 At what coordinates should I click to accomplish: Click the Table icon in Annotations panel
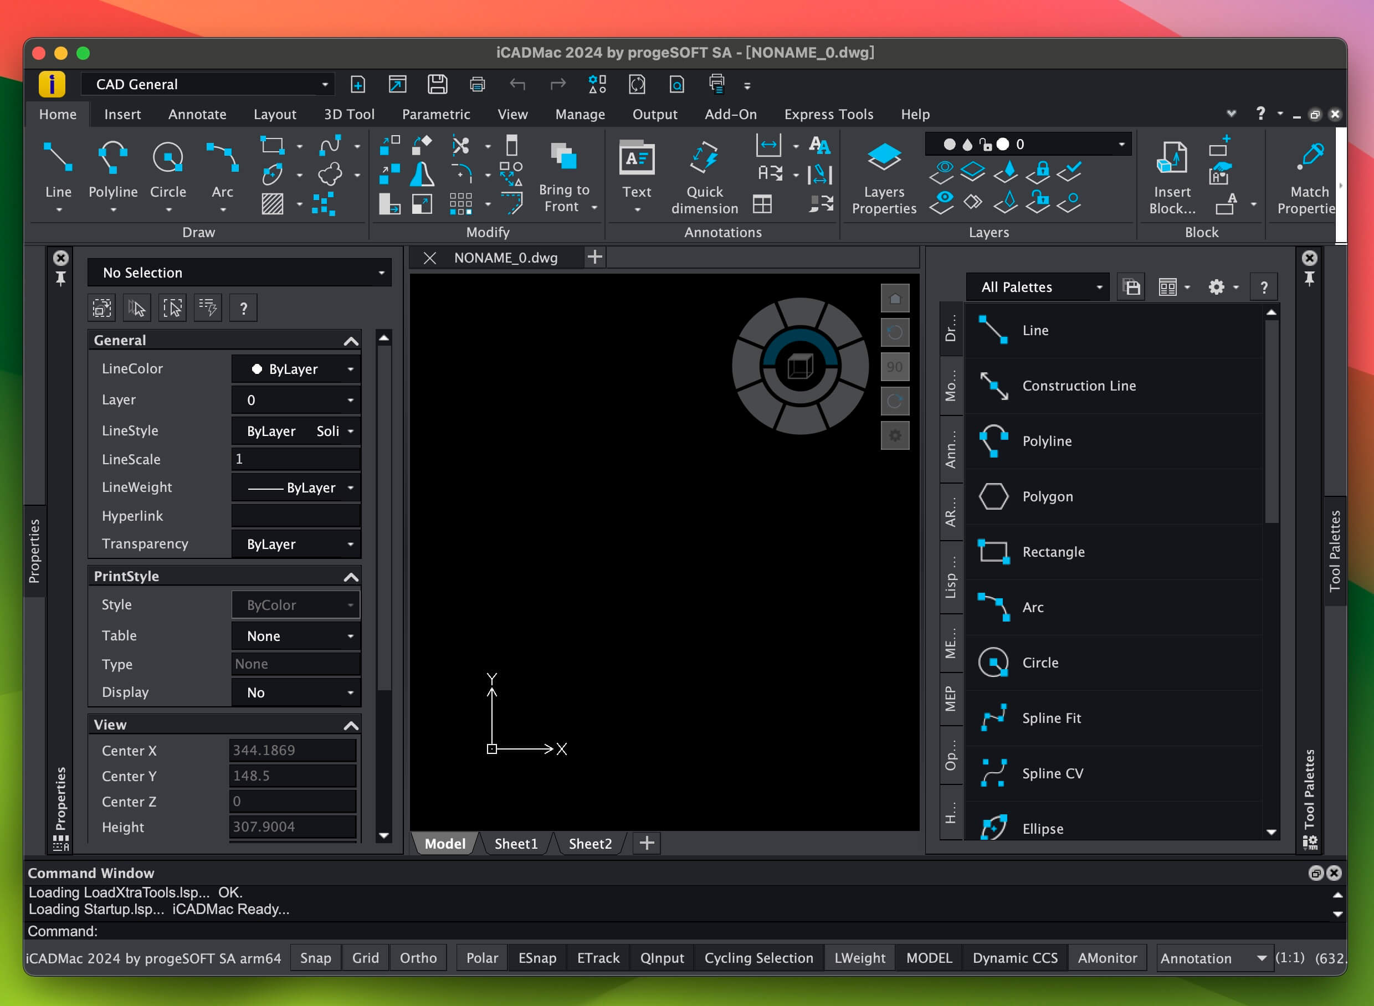762,203
